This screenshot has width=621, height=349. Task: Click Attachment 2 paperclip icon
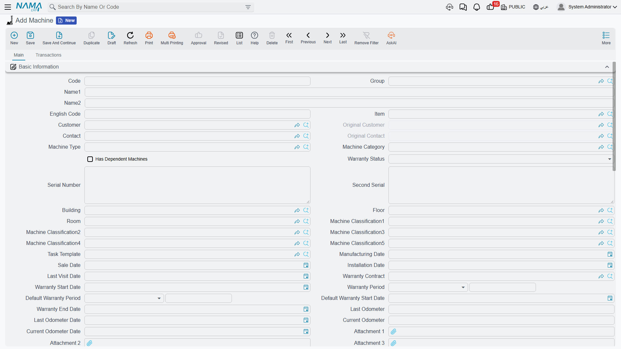pos(90,343)
